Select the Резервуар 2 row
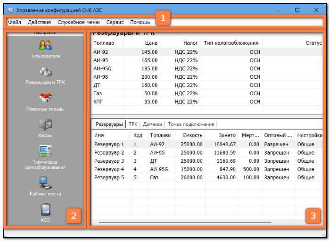This screenshot has width=330, height=241. click(x=207, y=153)
